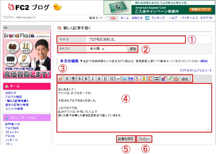The width and height of the screenshot is (216, 154).
Task: Open 訪問者リスト sidebar link
Action: pyautogui.click(x=13, y=124)
